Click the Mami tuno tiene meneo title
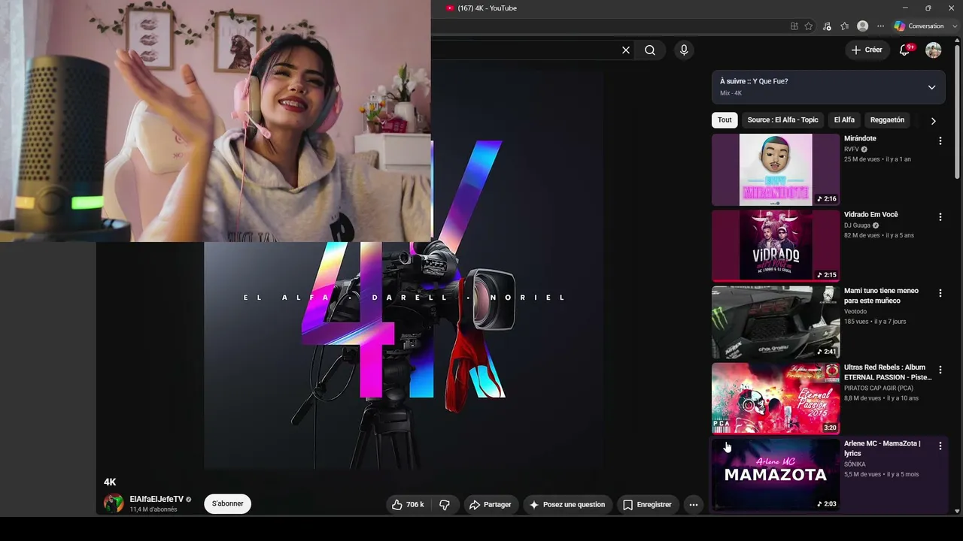The width and height of the screenshot is (963, 541). (x=881, y=296)
